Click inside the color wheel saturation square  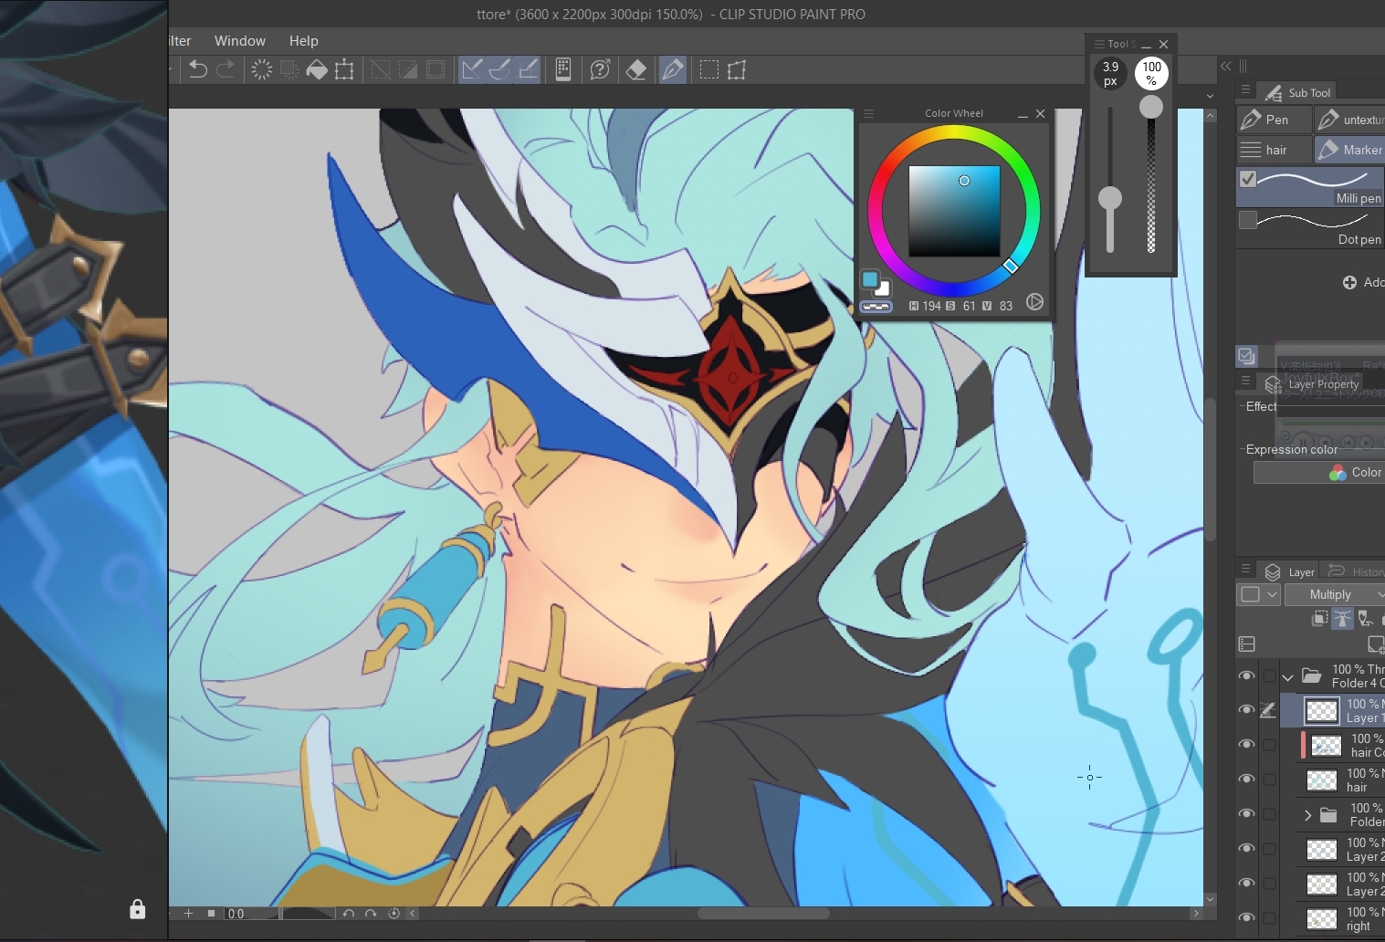tap(953, 211)
